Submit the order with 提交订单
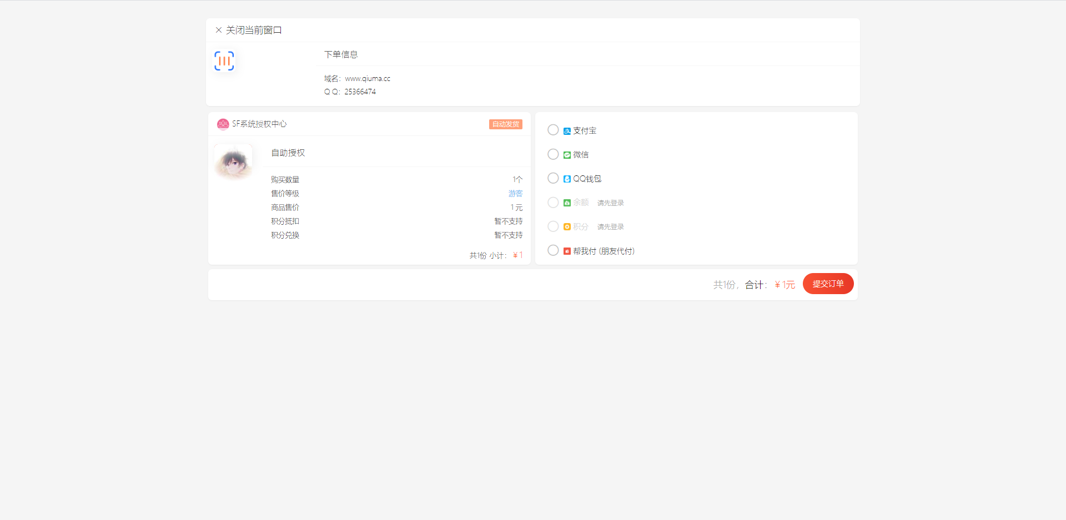The height and width of the screenshot is (520, 1066). (x=828, y=284)
